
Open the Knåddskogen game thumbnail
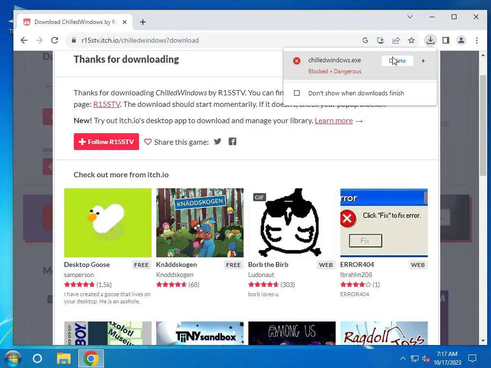200,223
